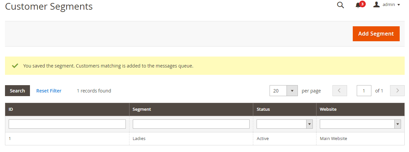Click the Search button
The width and height of the screenshot is (409, 152).
click(x=17, y=91)
